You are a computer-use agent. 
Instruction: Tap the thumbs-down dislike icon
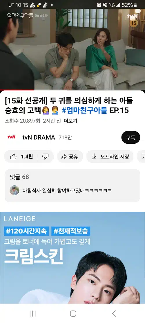(x=45, y=157)
